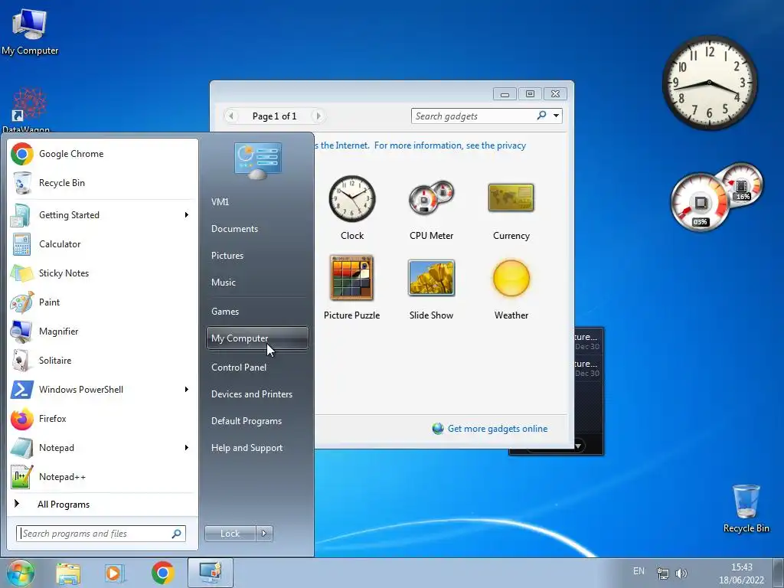This screenshot has width=784, height=588.
Task: Open Control Panel
Action: tap(257, 367)
